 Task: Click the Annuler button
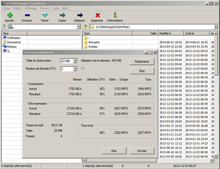pyautogui.click(x=142, y=151)
